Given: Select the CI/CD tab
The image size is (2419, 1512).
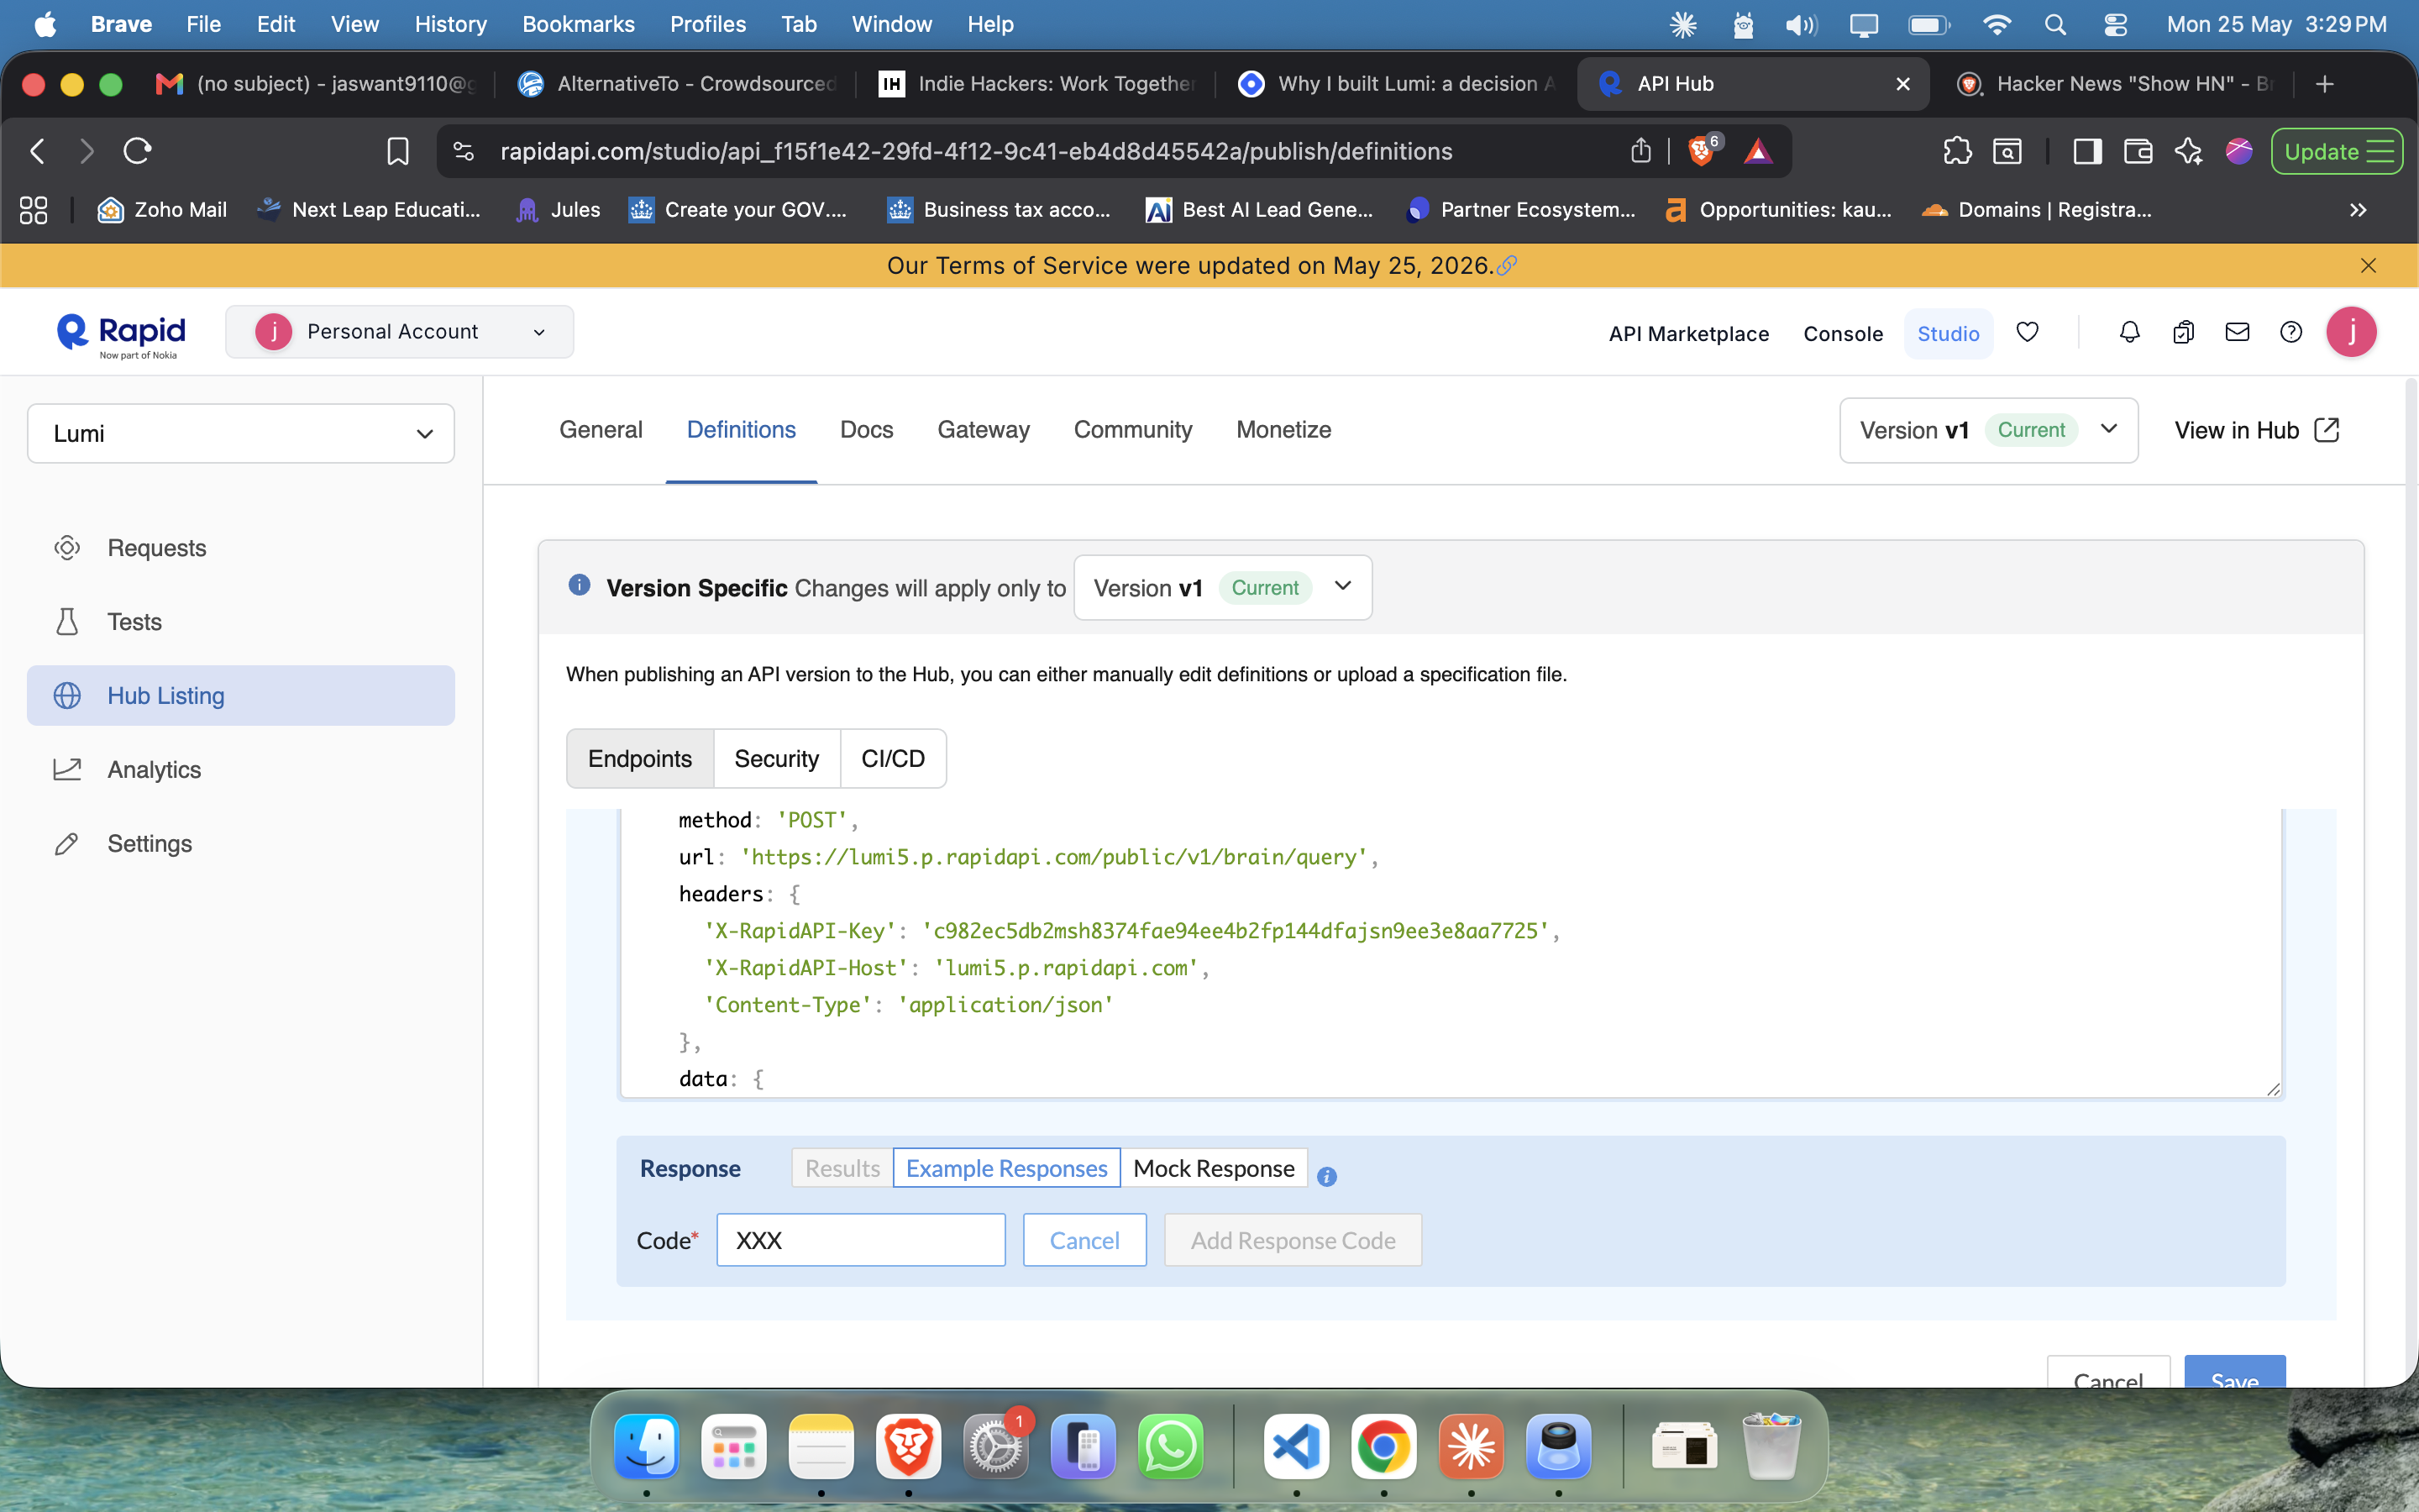Looking at the screenshot, I should (893, 759).
